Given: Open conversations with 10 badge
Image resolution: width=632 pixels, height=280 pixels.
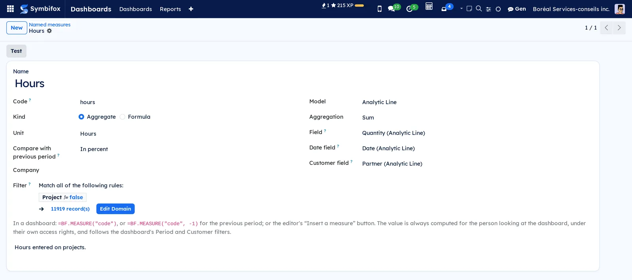Looking at the screenshot, I should click(394, 8).
